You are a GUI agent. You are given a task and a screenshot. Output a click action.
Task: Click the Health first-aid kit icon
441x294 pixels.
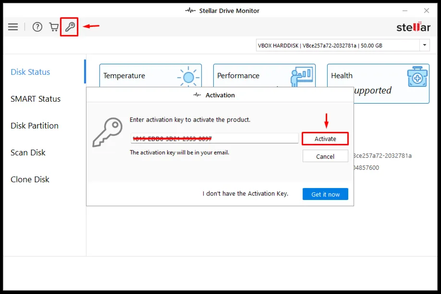[417, 77]
